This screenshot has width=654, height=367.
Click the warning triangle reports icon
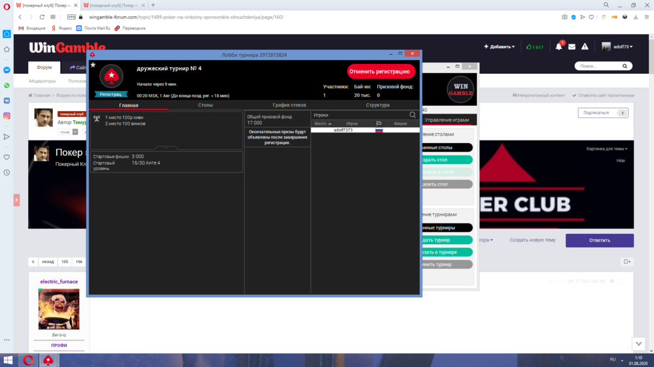pos(585,47)
